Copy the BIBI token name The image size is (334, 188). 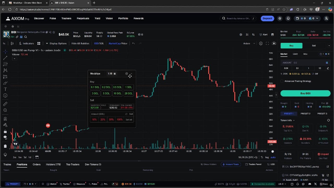click(x=47, y=32)
